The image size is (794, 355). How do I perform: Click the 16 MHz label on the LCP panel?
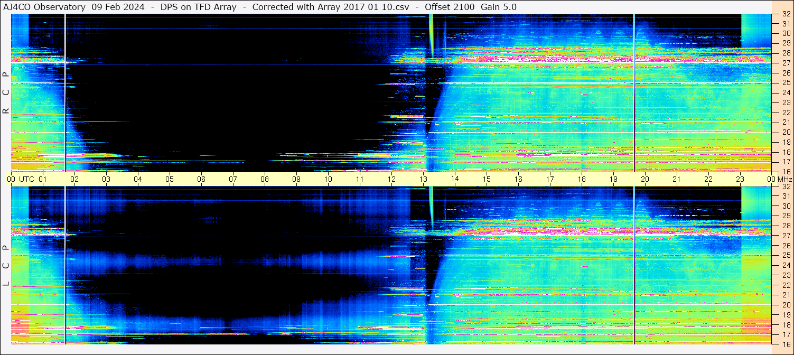[786, 344]
